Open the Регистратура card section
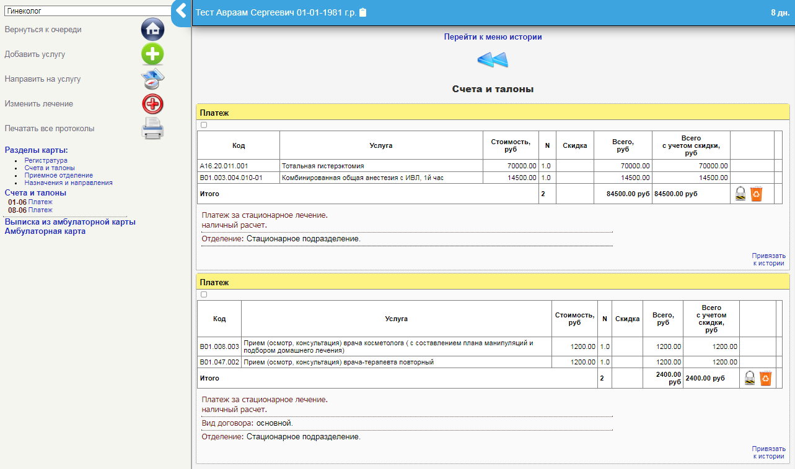 [x=46, y=160]
